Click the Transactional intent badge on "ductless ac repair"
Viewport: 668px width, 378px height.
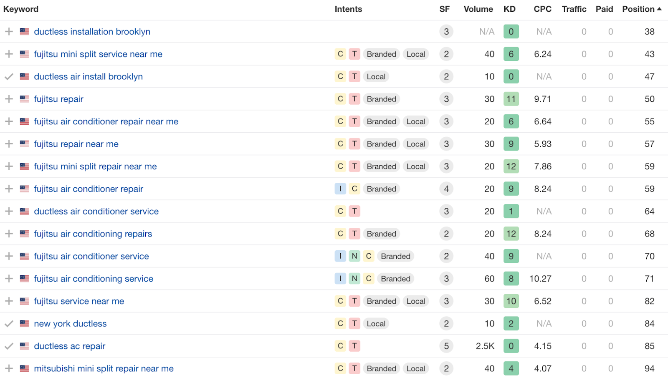pyautogui.click(x=354, y=346)
